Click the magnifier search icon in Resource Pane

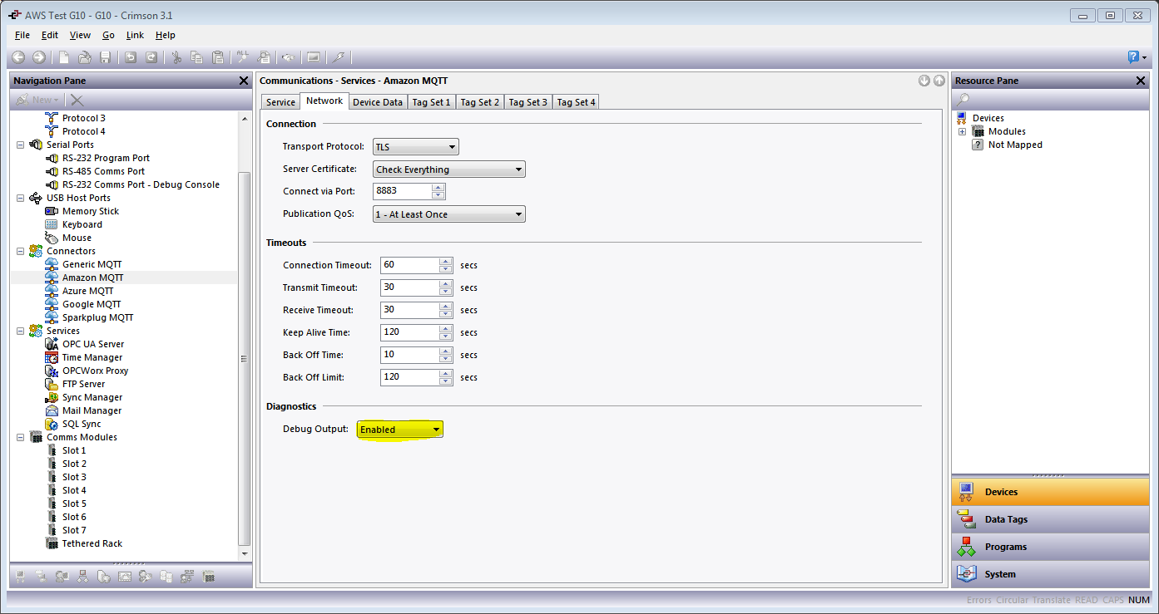point(963,100)
